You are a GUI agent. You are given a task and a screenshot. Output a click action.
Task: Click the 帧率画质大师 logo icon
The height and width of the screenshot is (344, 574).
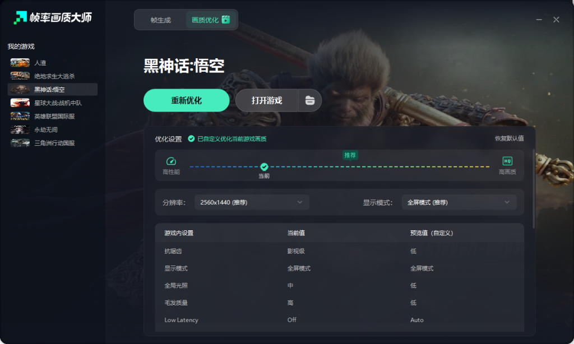[20, 17]
